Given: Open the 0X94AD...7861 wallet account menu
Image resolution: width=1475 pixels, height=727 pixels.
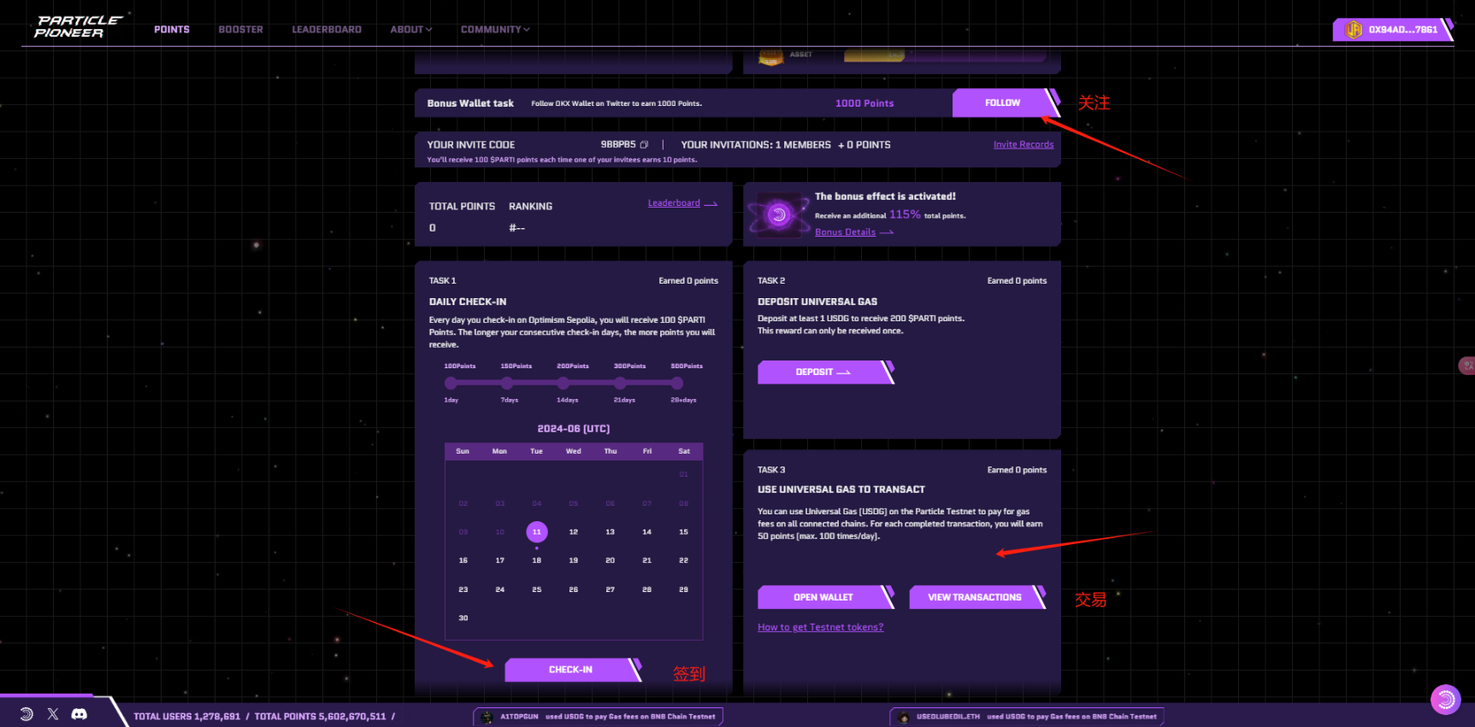Looking at the screenshot, I should click(x=1393, y=30).
